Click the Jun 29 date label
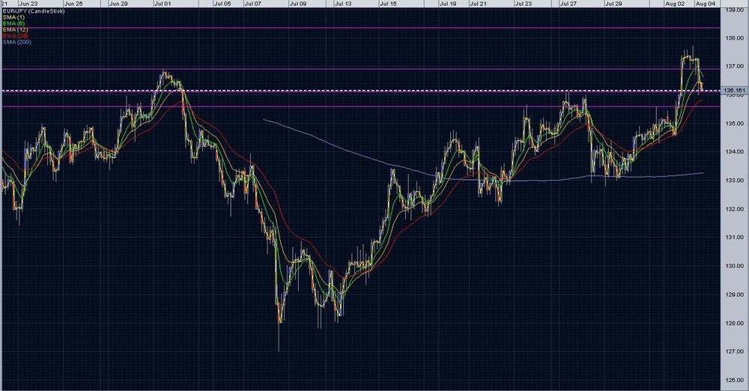 [118, 3]
